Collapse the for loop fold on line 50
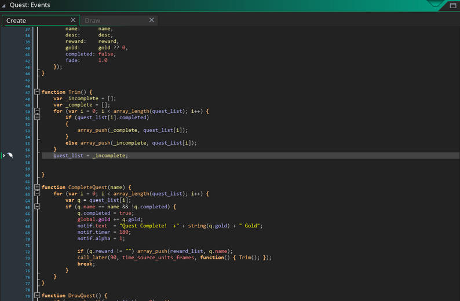This screenshot has height=301, width=460. [x=37, y=111]
